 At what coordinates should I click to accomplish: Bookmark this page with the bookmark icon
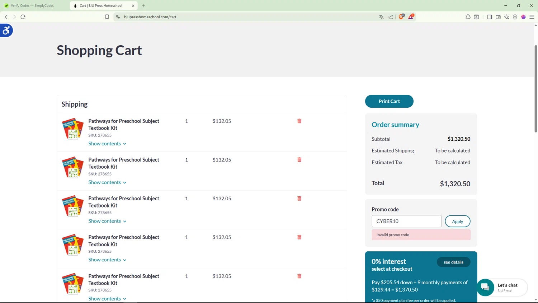pyautogui.click(x=107, y=17)
